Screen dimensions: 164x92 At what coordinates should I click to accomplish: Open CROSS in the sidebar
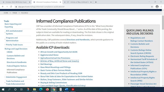pyautogui.click(x=9, y=52)
